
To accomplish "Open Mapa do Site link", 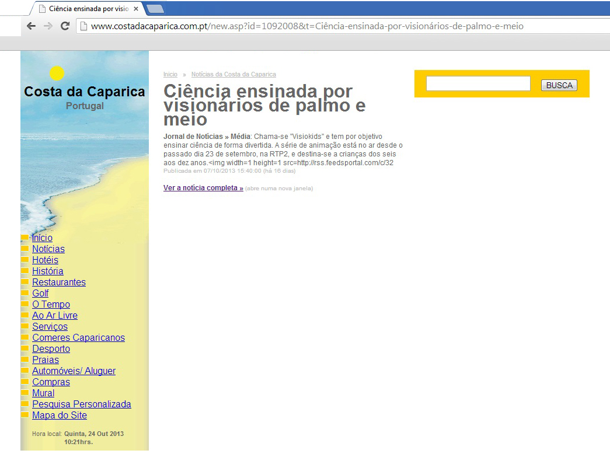I will (59, 416).
